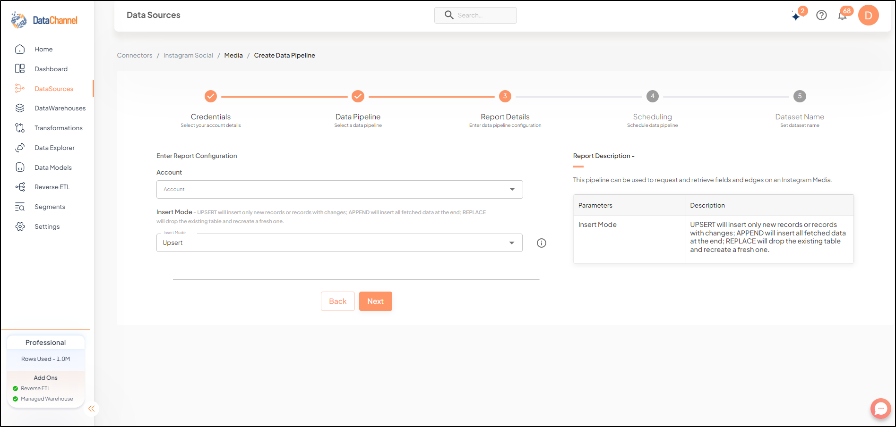Image resolution: width=896 pixels, height=427 pixels.
Task: Click the Insert Mode dropdown arrow
Action: tap(512, 243)
